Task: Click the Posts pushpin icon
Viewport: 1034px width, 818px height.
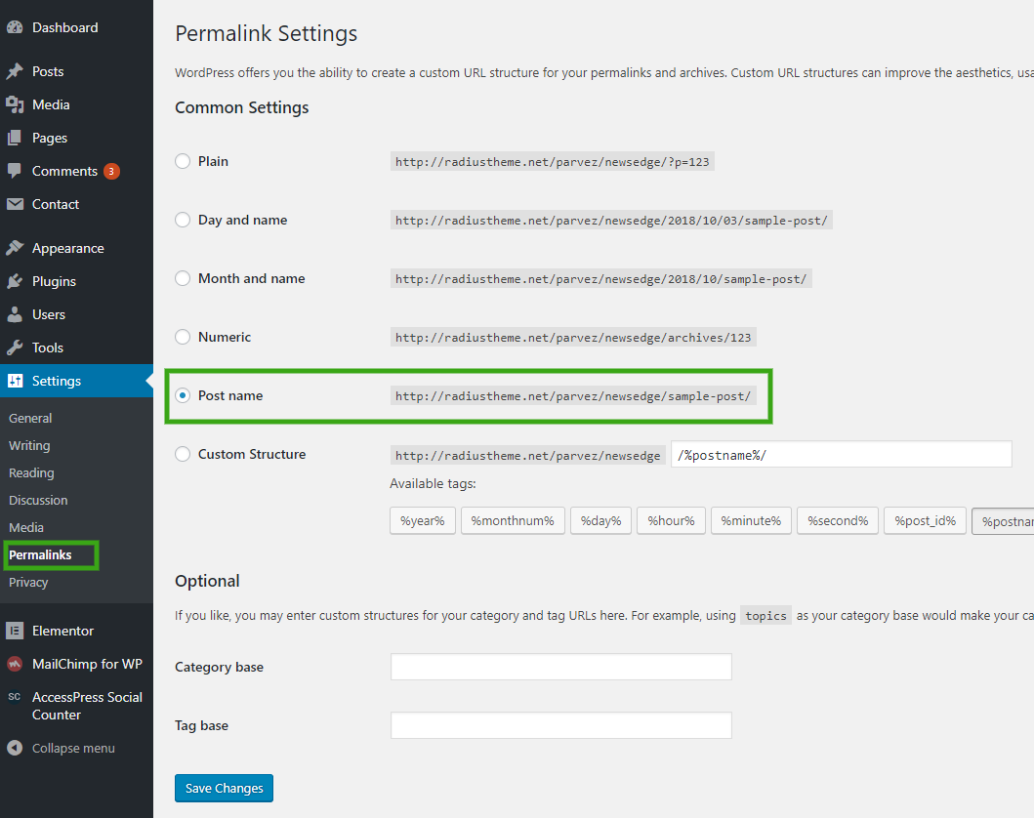Action: [15, 71]
